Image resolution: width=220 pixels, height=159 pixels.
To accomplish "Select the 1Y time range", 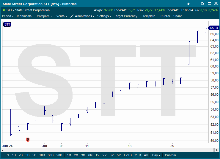I will [x=98, y=155].
